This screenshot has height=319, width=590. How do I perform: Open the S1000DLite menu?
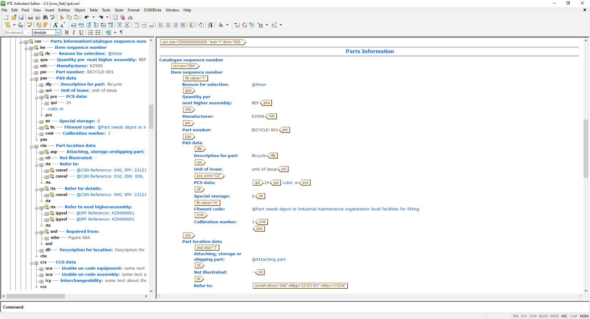tap(152, 10)
